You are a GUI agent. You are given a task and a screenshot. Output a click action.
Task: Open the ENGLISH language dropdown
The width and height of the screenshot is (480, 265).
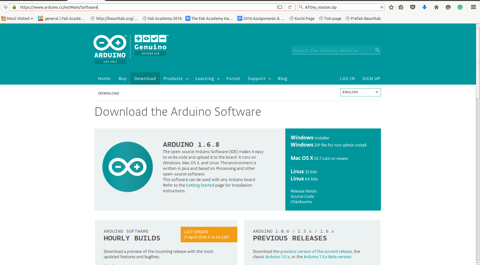361,92
